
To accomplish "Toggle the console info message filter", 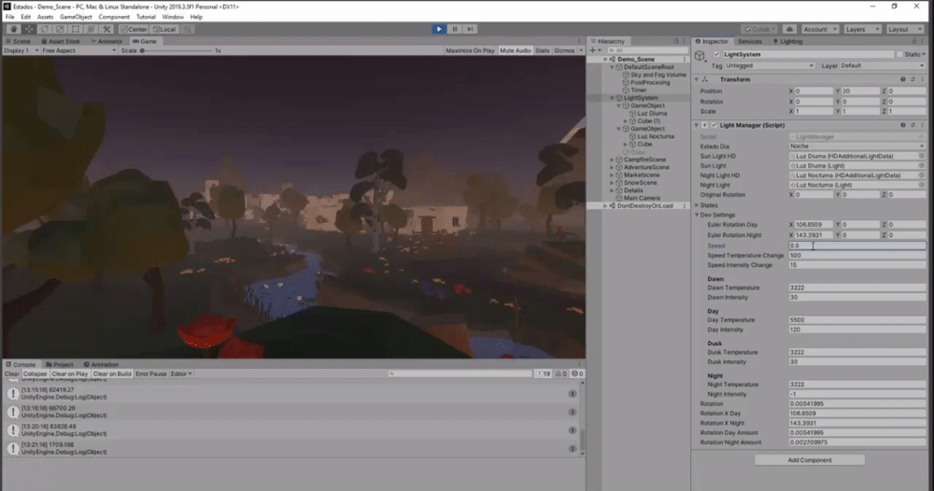I will [544, 373].
